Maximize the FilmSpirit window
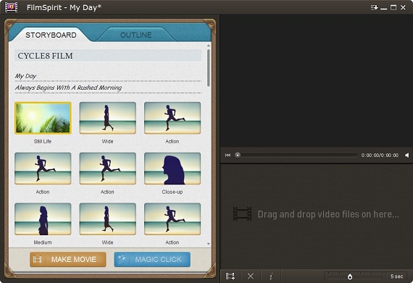The width and height of the screenshot is (413, 283). [x=393, y=7]
